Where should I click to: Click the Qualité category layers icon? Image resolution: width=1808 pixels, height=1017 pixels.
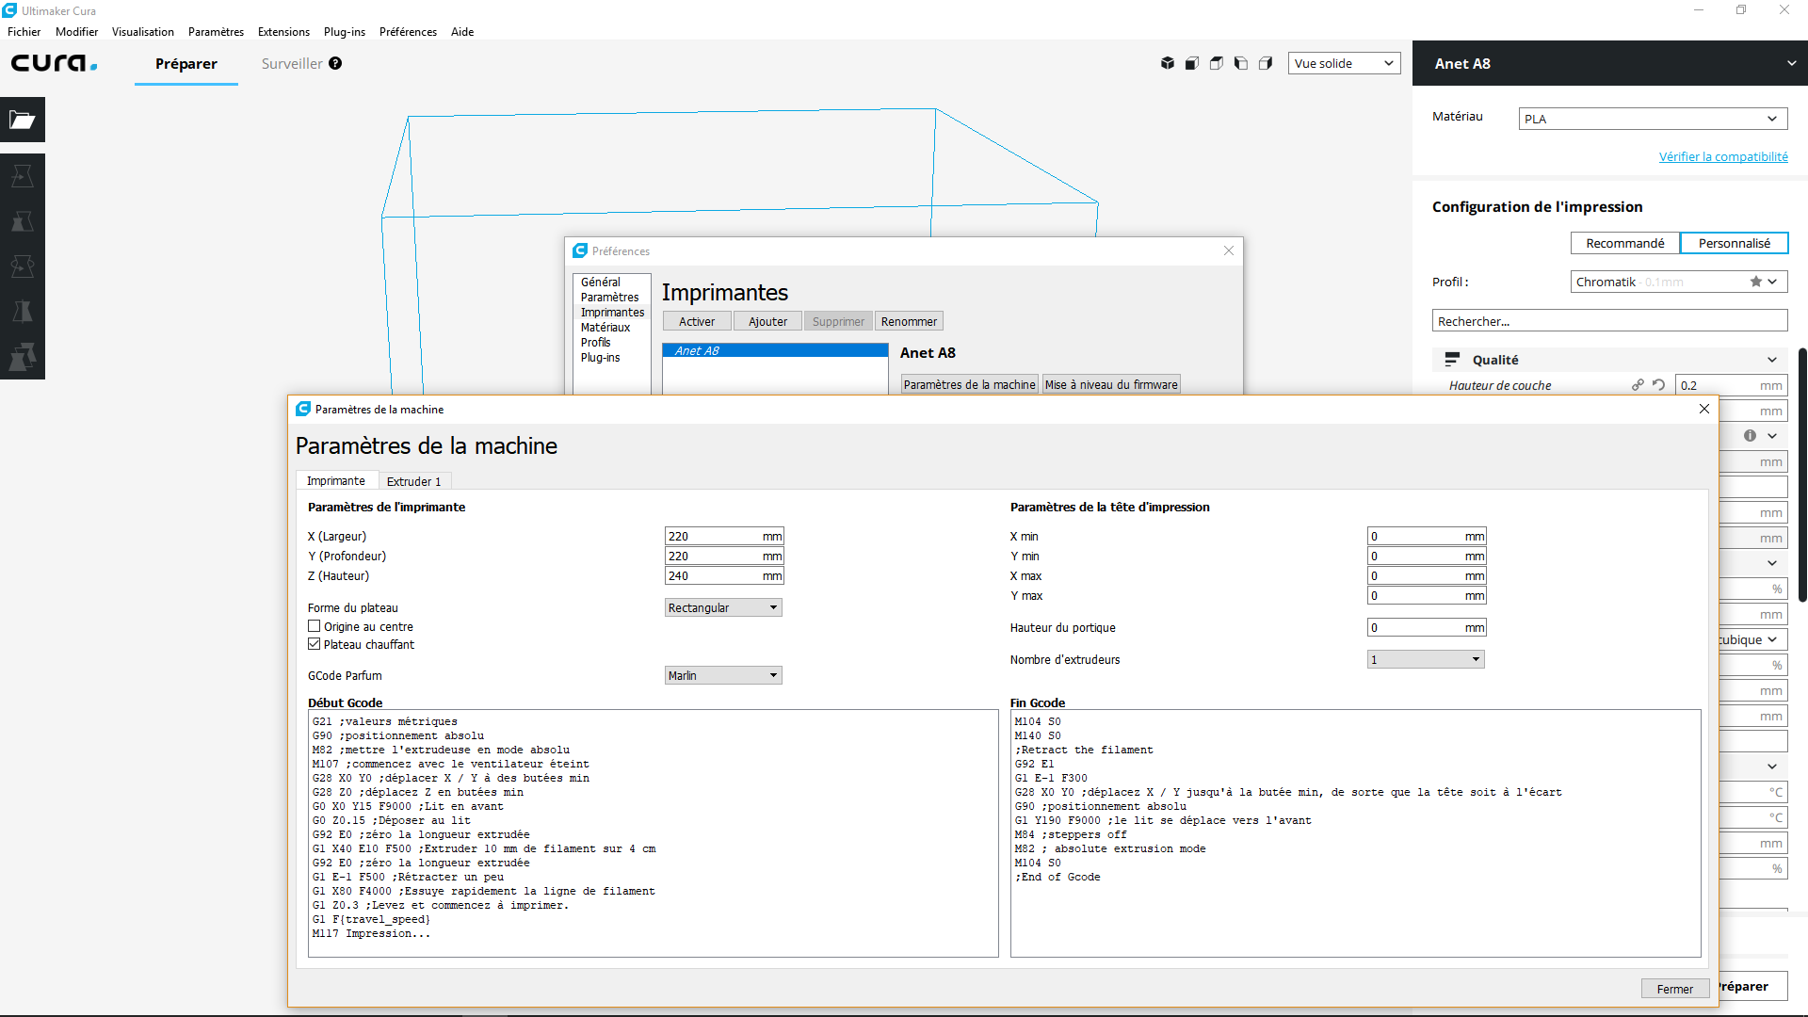pyautogui.click(x=1452, y=360)
